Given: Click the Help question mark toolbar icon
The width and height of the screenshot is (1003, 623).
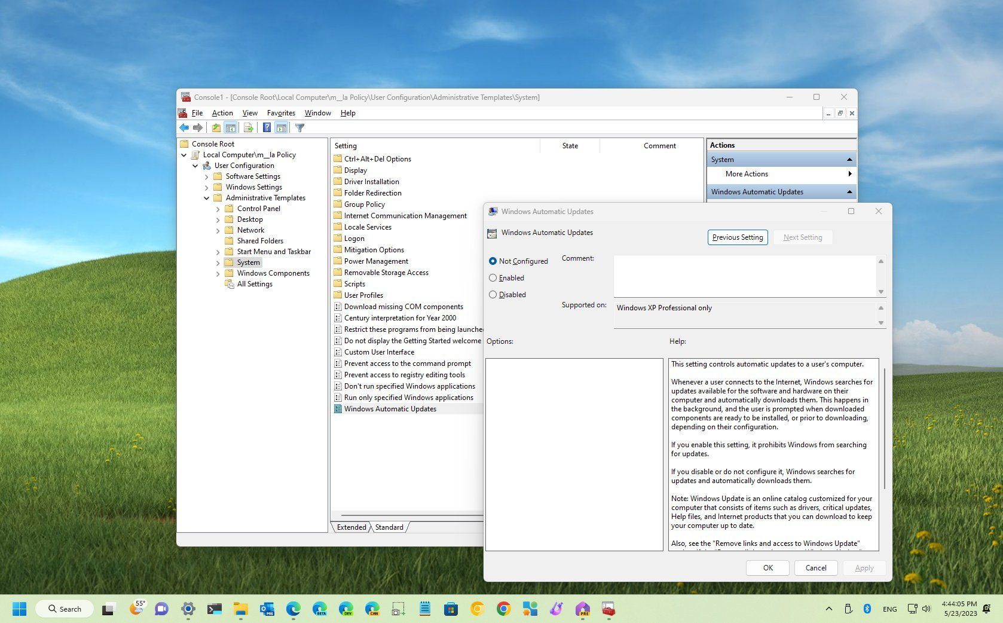Looking at the screenshot, I should tap(267, 127).
